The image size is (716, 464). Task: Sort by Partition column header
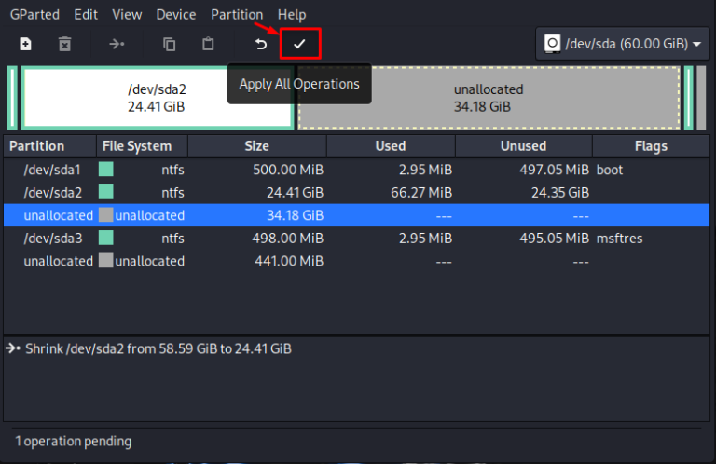(49, 146)
